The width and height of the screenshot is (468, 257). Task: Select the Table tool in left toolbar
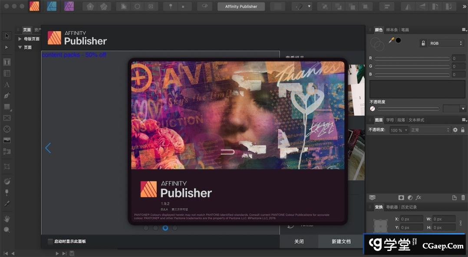pyautogui.click(x=7, y=73)
